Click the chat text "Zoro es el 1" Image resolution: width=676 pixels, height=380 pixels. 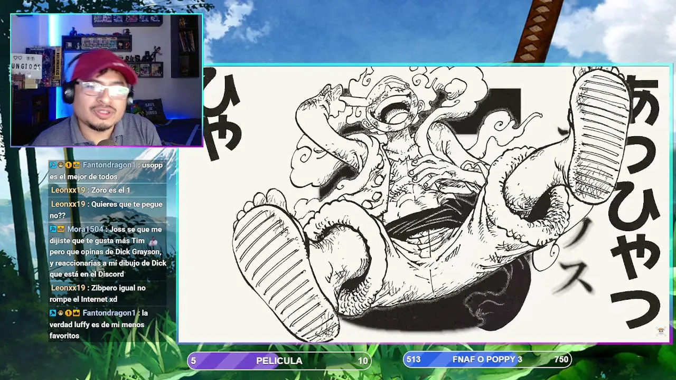coord(111,190)
